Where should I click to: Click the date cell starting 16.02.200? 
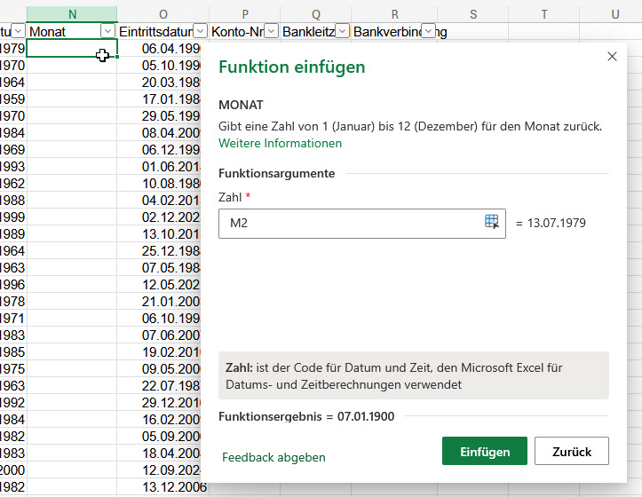pos(160,419)
